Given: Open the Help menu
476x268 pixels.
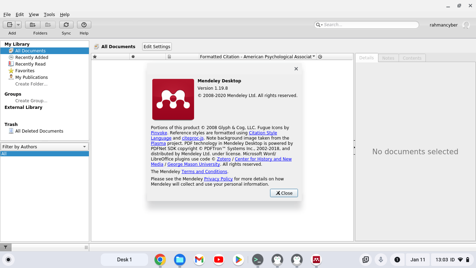Looking at the screenshot, I should click(x=65, y=14).
